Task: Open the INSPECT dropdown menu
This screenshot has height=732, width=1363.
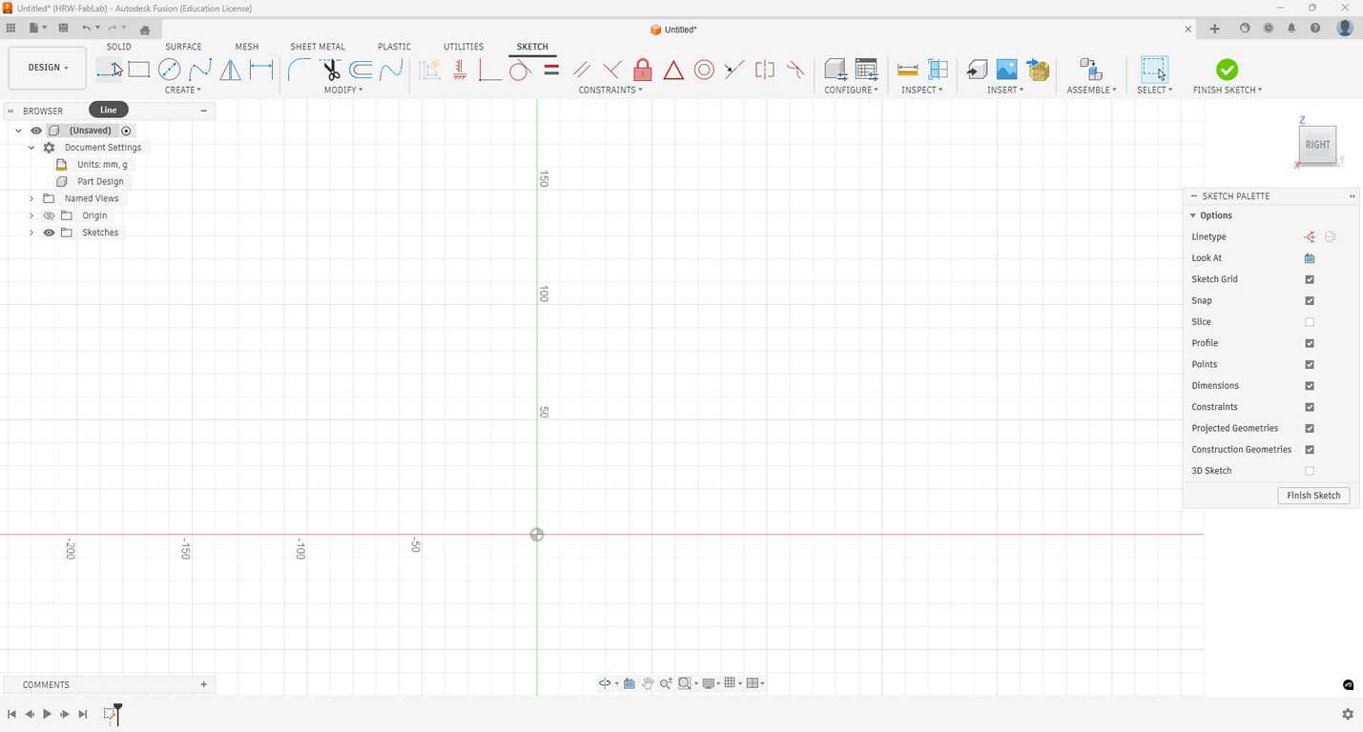Action: pyautogui.click(x=922, y=90)
